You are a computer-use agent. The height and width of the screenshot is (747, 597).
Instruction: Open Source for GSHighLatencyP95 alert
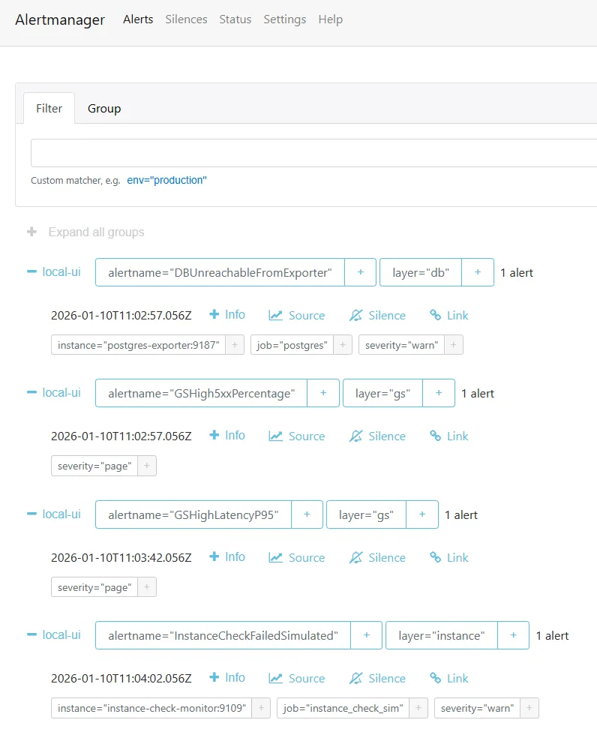click(x=296, y=557)
